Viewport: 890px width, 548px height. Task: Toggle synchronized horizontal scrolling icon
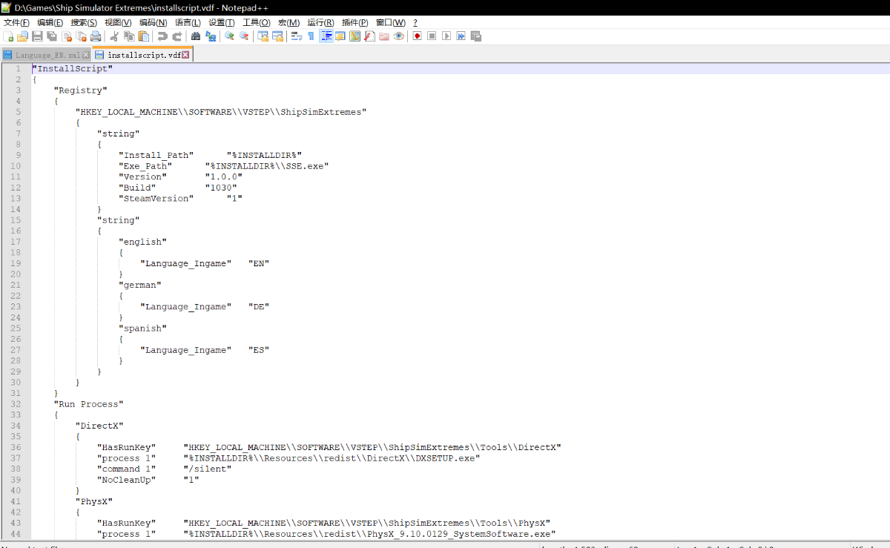[277, 36]
